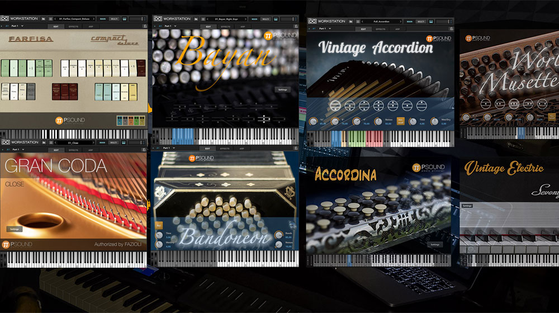Toggle the keyboard icon in Bayan window toolbar
The width and height of the screenshot is (559, 313).
[276, 19]
